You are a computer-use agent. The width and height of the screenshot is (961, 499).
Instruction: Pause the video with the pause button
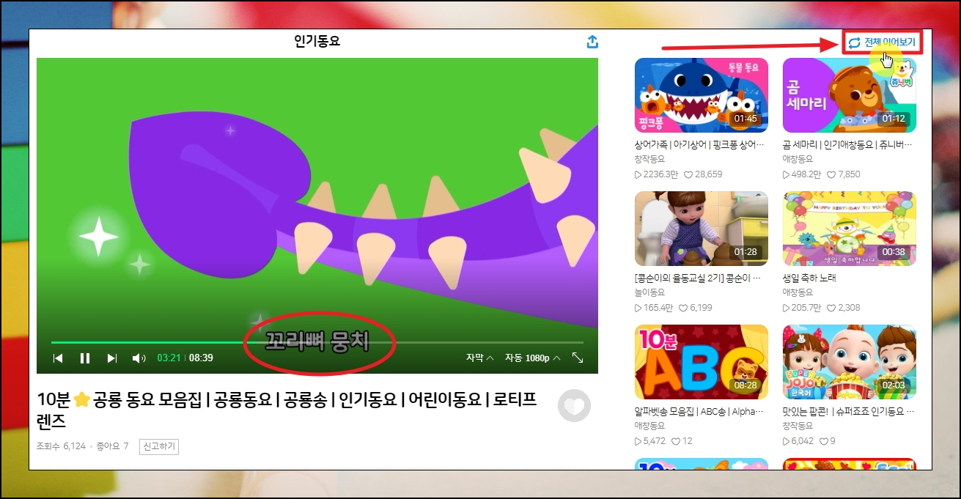85,358
